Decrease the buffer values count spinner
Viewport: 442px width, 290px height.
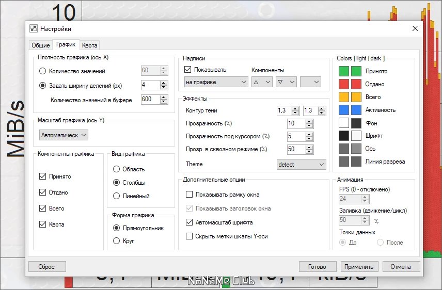[164, 102]
